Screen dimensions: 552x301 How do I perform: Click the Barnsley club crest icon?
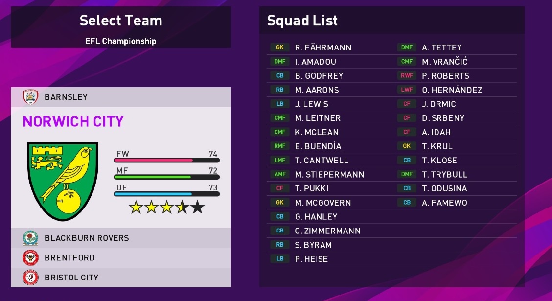pos(30,97)
